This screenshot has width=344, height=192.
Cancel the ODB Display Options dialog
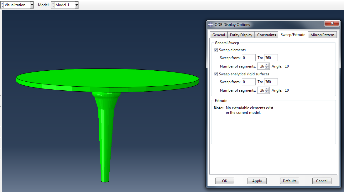point(322,181)
